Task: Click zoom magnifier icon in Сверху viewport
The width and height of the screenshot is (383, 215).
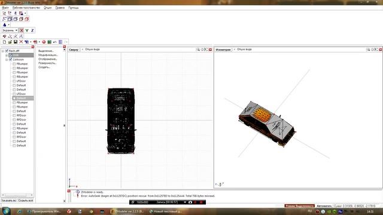Action: pyautogui.click(x=198, y=50)
